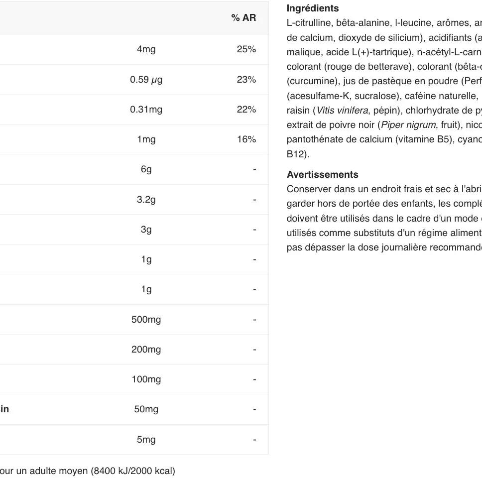
Task: Select the 100mg amount cell
Action: tap(146, 379)
